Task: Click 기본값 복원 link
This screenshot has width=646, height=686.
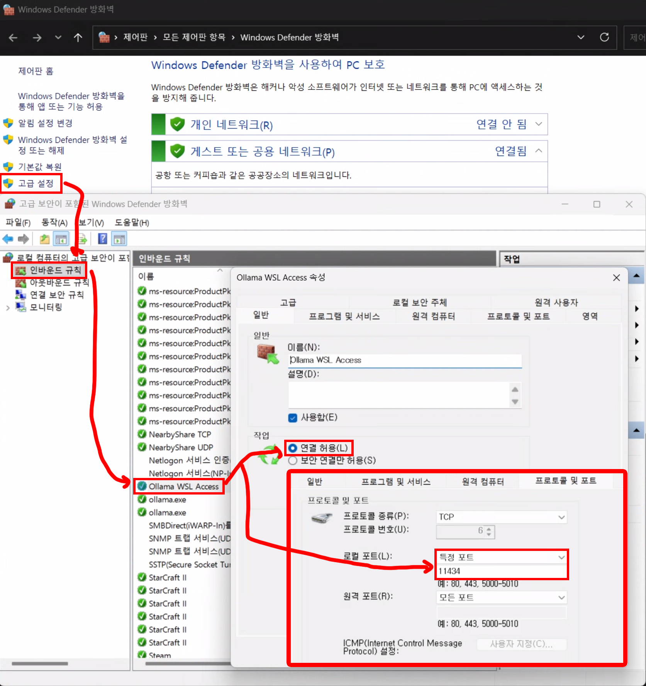Action: pos(40,167)
